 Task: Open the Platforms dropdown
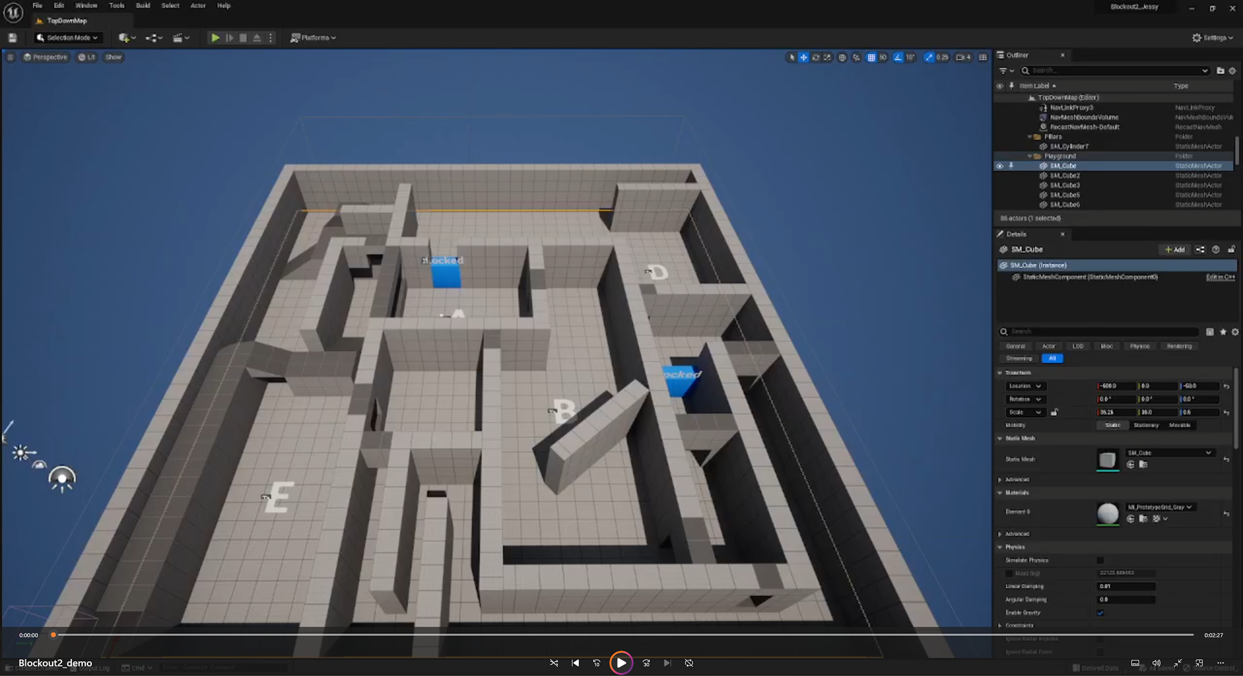313,38
